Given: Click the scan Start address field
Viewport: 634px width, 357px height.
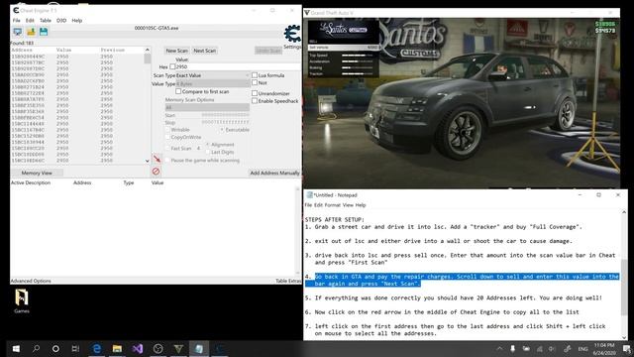Looking at the screenshot, I should 225,115.
